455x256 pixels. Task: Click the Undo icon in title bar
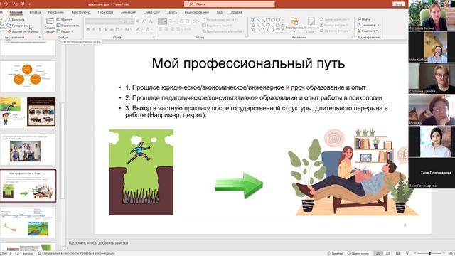[5, 4]
